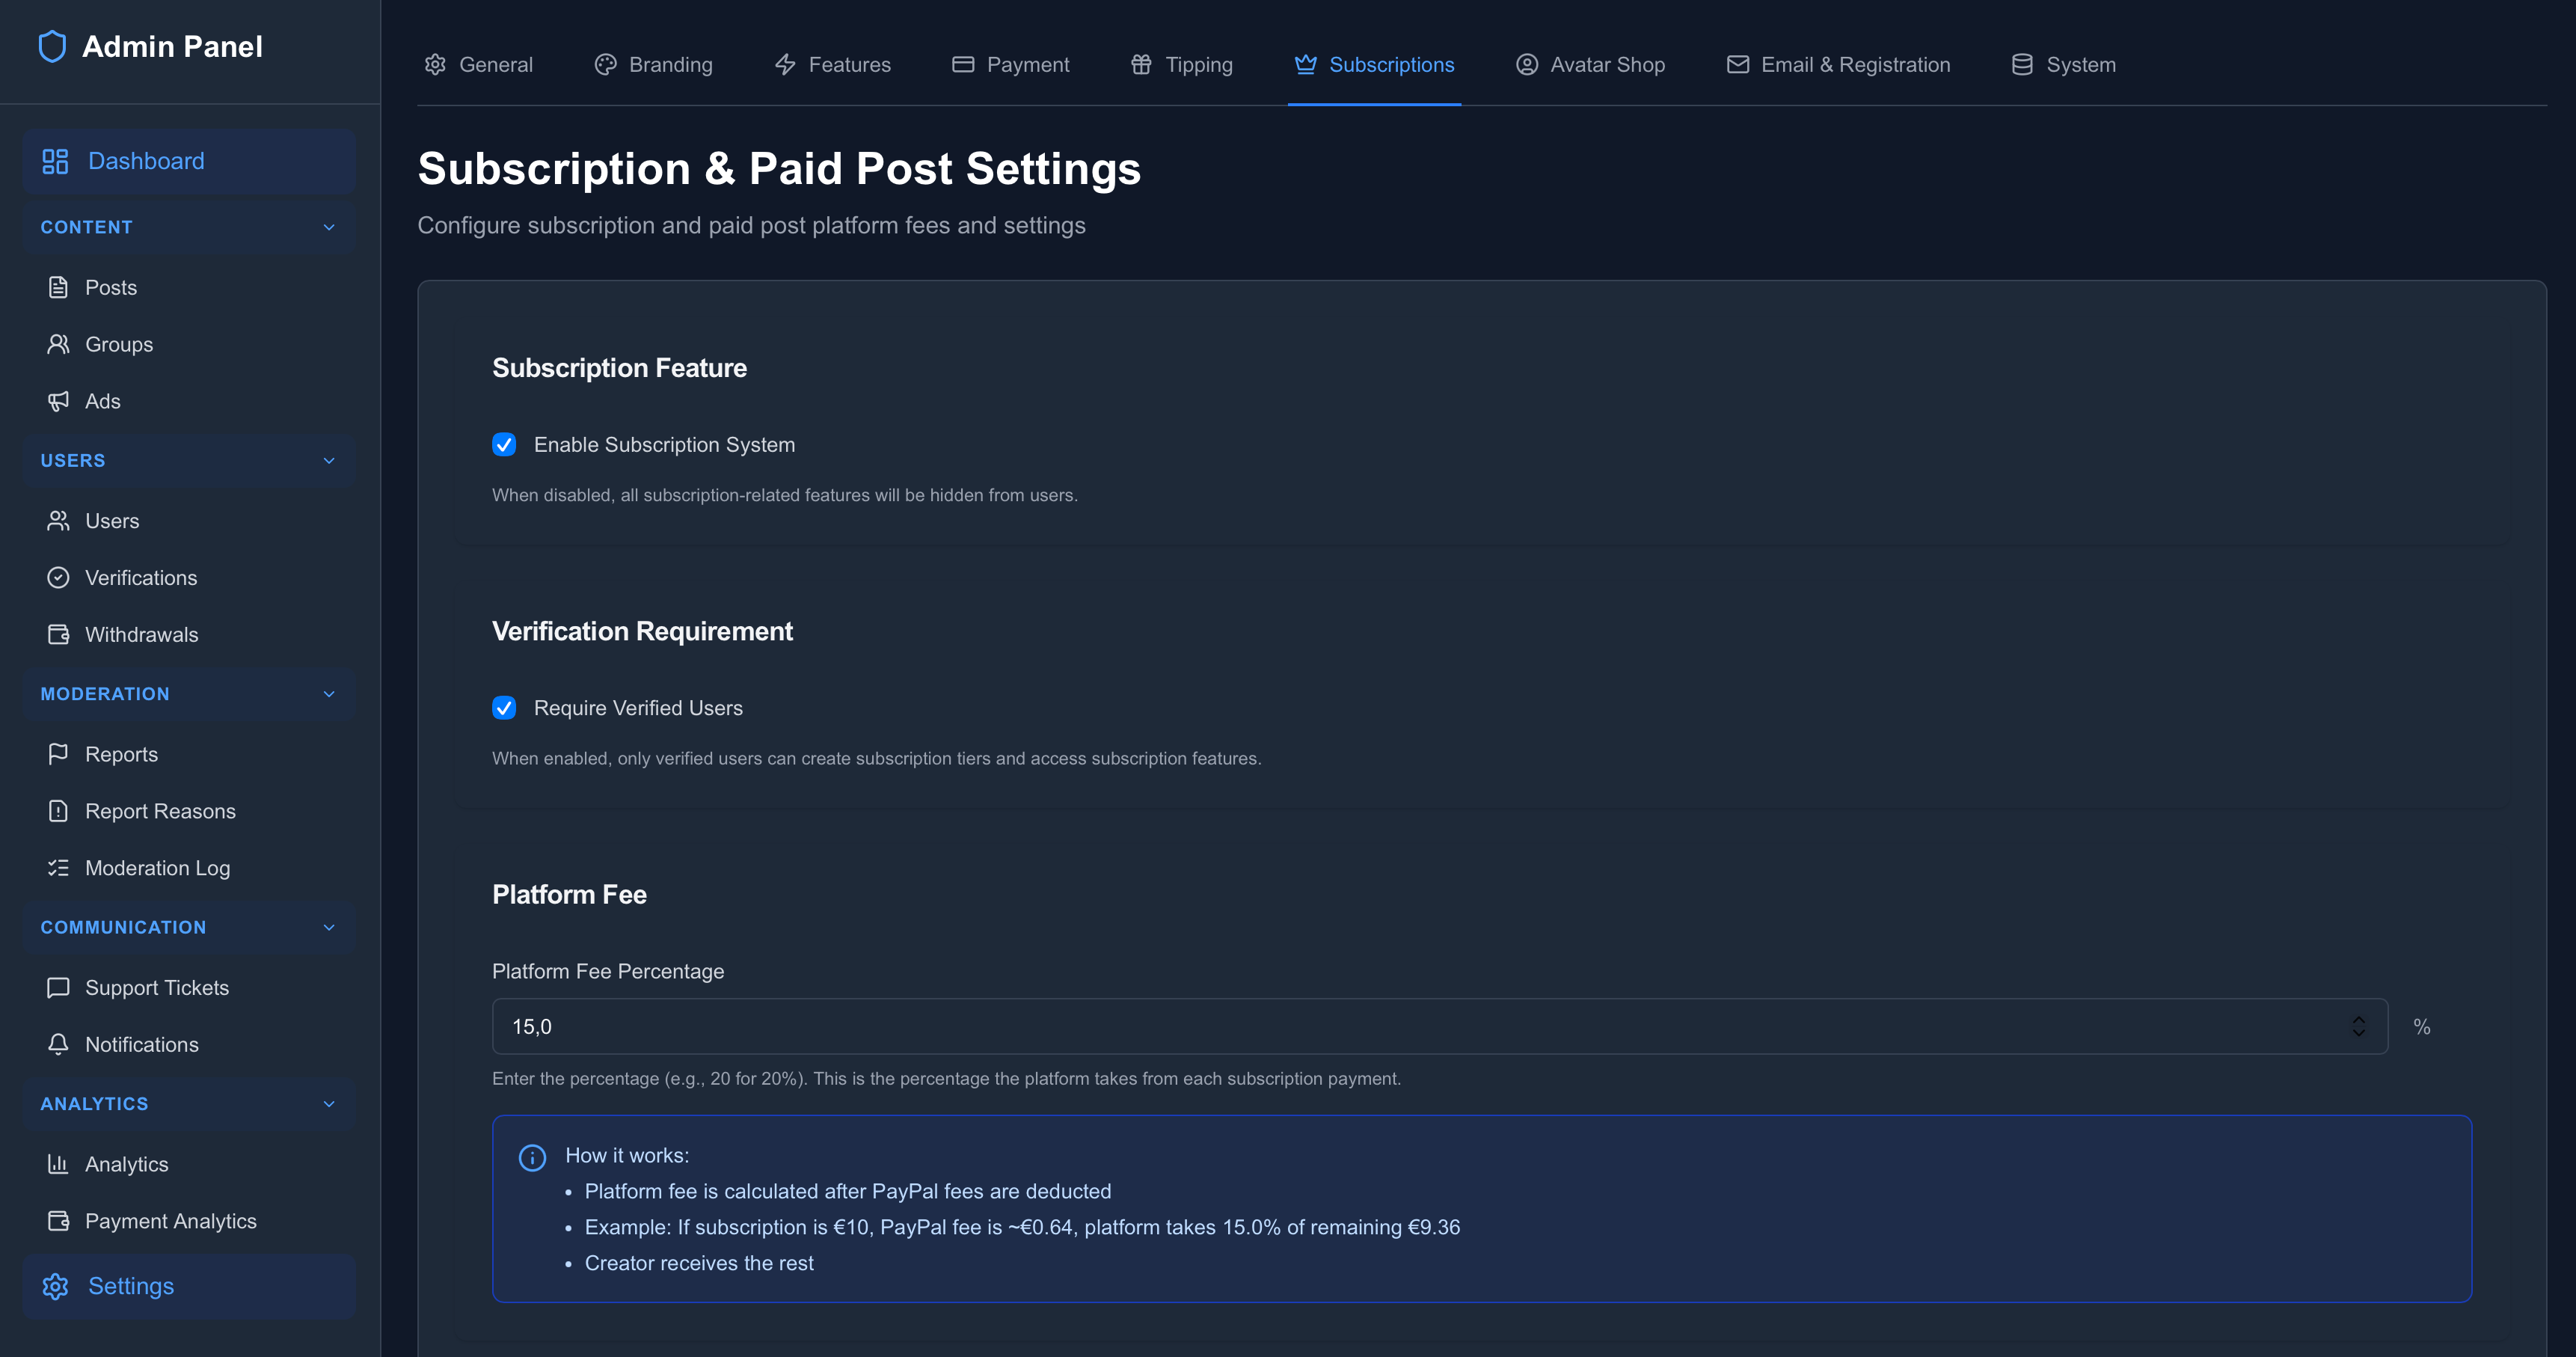Click the Admin Panel shield icon
The height and width of the screenshot is (1357, 2576).
click(x=52, y=46)
